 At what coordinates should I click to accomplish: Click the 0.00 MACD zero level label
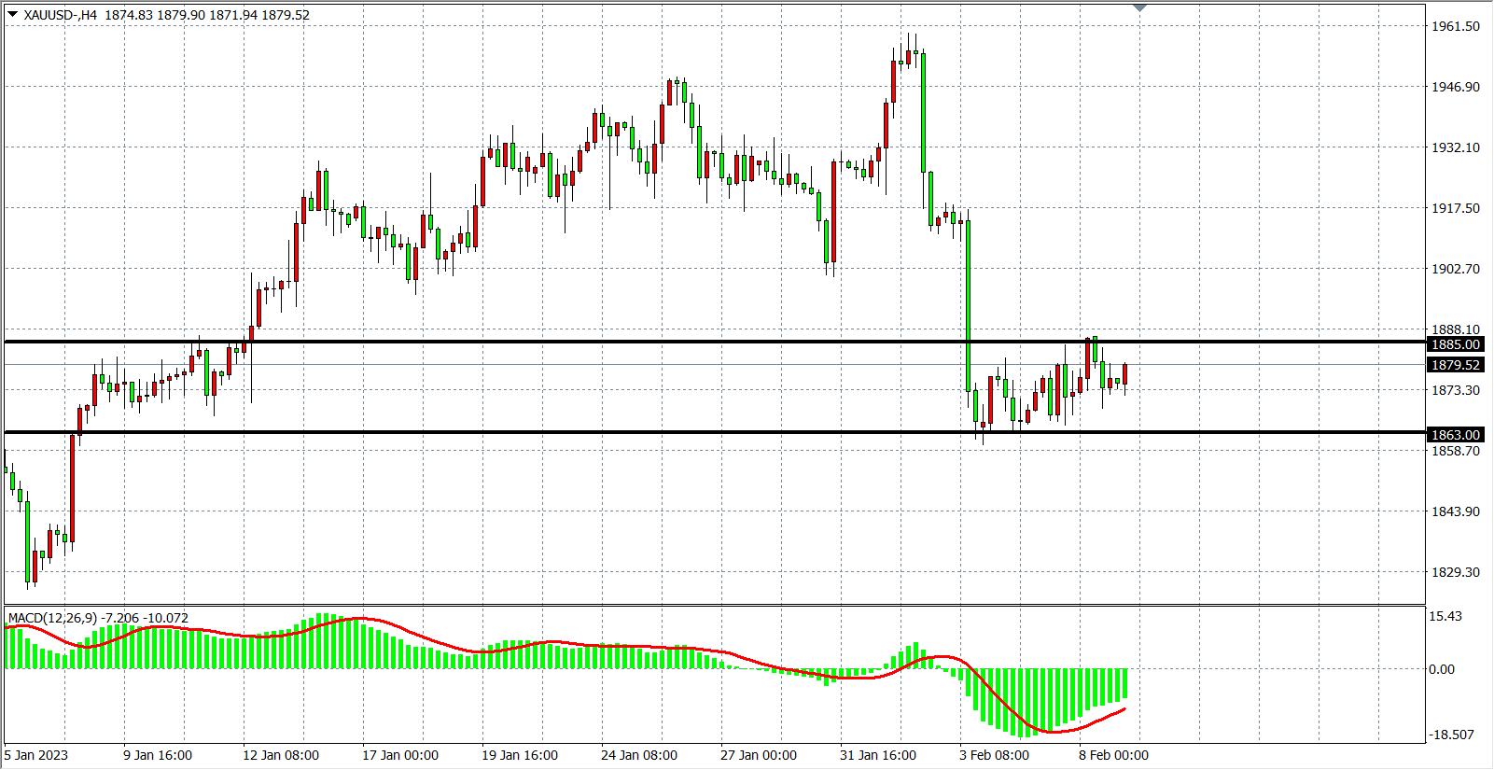1442,669
